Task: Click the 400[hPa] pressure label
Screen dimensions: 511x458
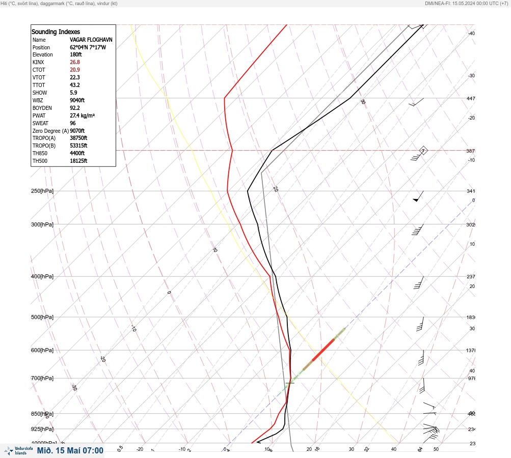Action: [42, 277]
